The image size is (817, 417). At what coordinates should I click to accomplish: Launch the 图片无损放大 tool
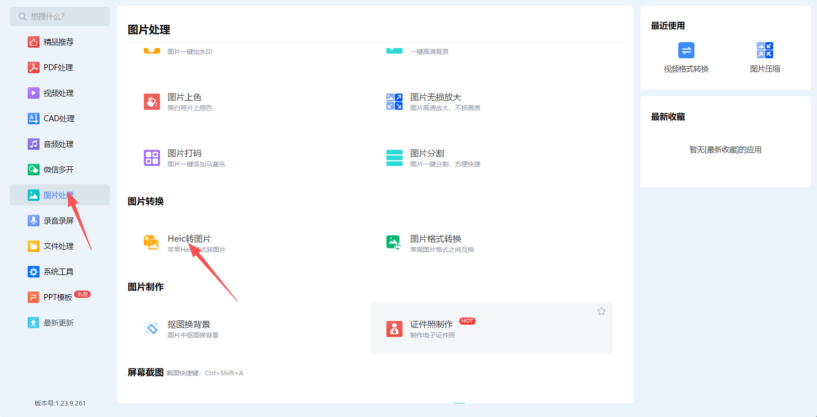(x=436, y=97)
